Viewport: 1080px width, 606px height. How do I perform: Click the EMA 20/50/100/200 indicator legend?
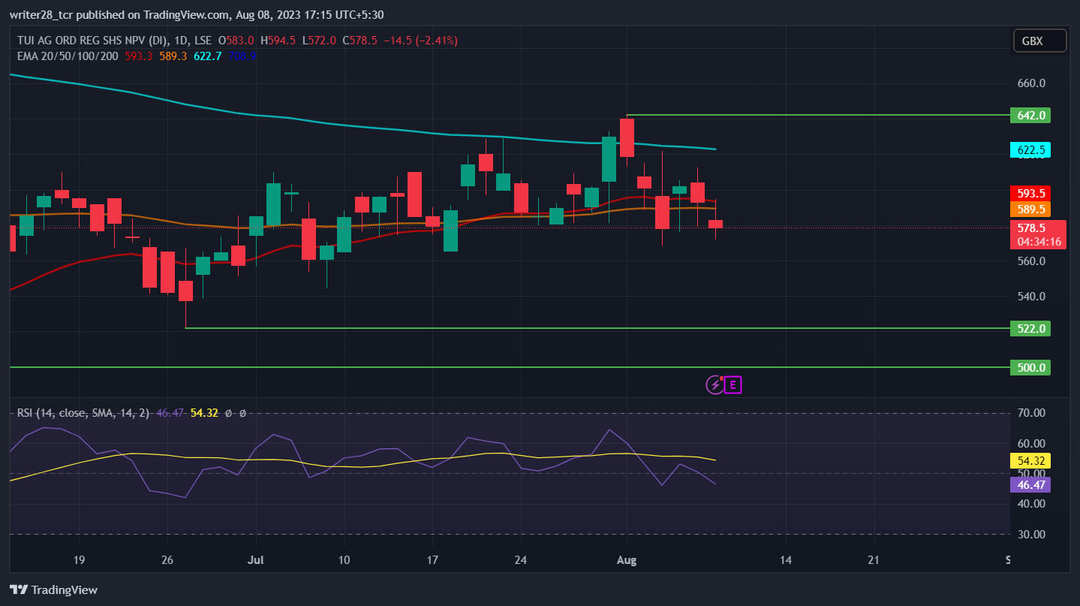pyautogui.click(x=68, y=56)
